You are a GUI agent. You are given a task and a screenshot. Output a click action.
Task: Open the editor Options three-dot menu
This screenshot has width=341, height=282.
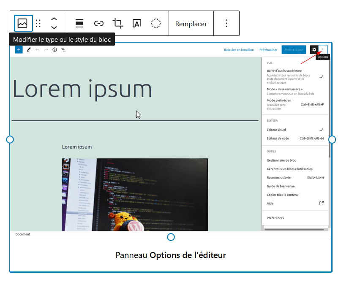(x=323, y=49)
